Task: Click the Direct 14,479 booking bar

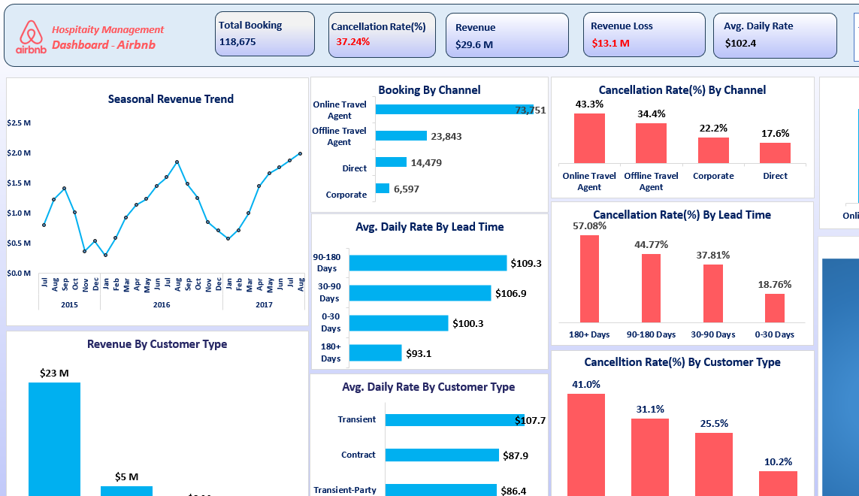Action: [x=391, y=162]
